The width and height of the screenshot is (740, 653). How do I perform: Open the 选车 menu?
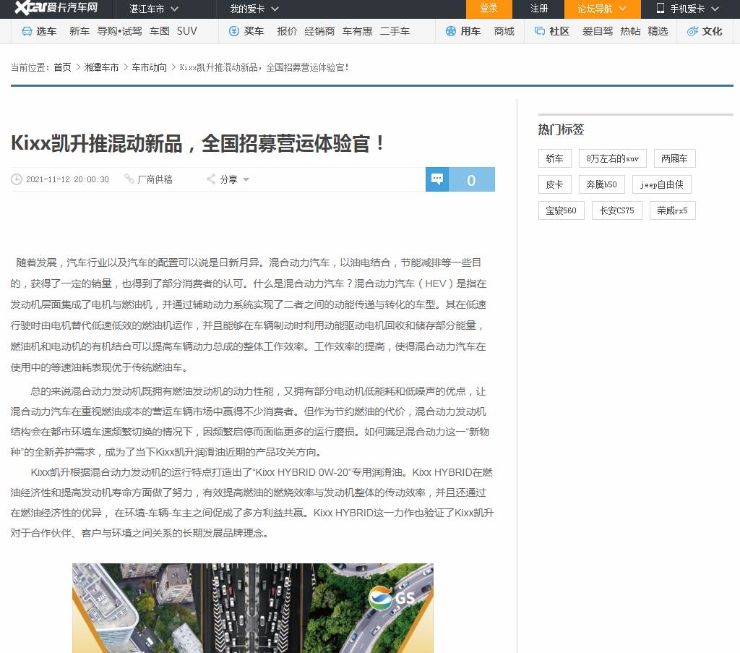46,31
